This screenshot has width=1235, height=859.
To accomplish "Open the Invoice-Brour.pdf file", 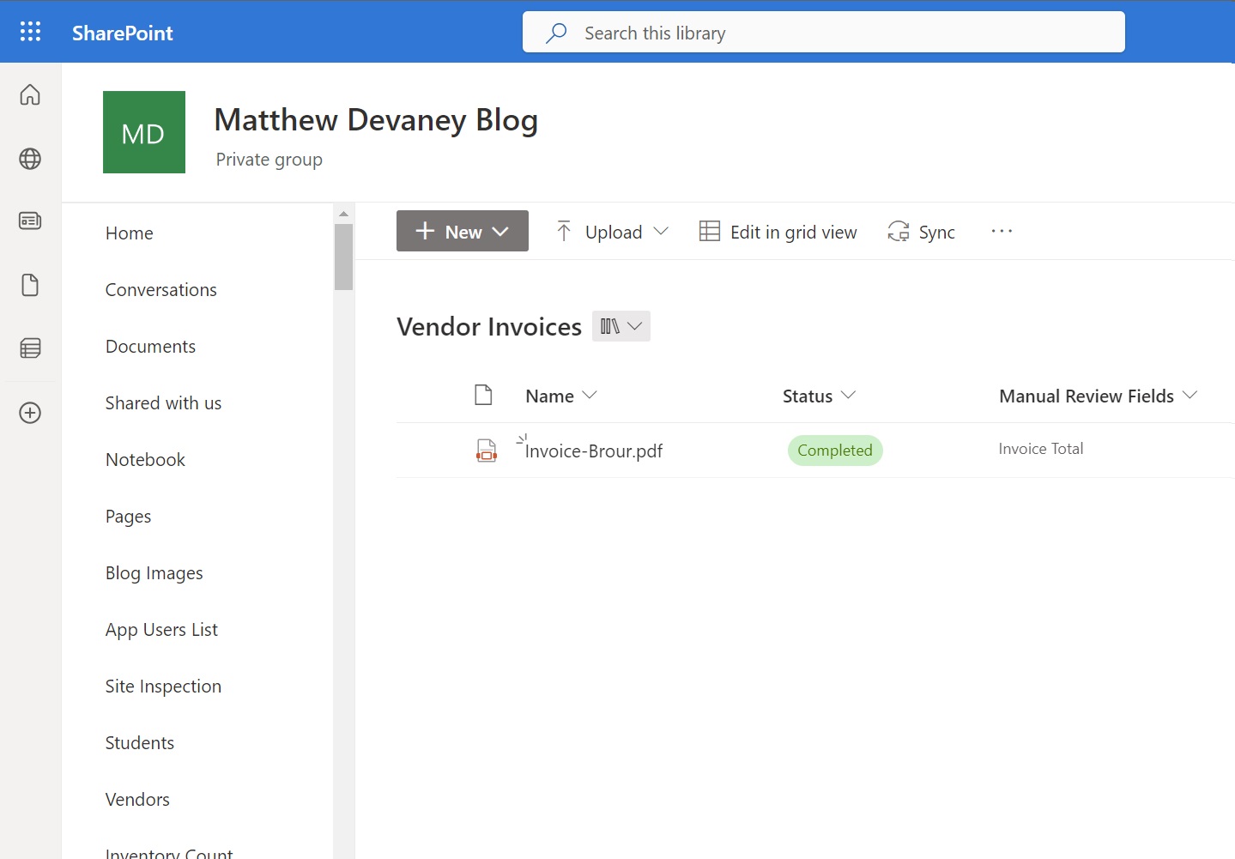I will [x=593, y=451].
